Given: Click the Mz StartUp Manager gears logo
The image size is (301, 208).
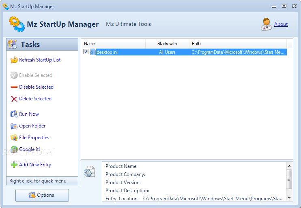Looking at the screenshot, I should pos(17,24).
